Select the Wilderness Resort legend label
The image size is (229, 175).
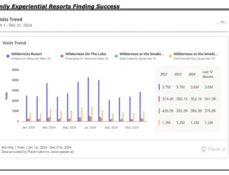[x=26, y=54]
